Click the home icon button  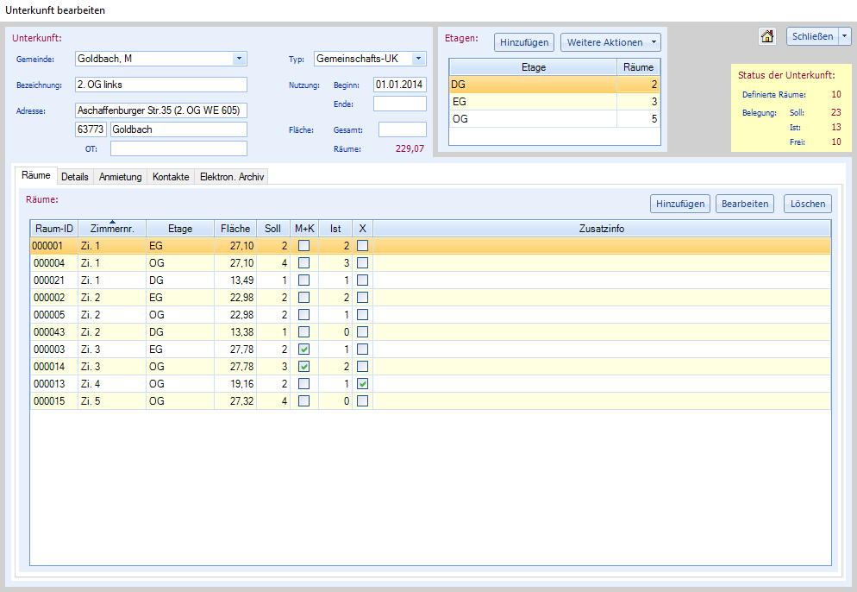point(767,36)
